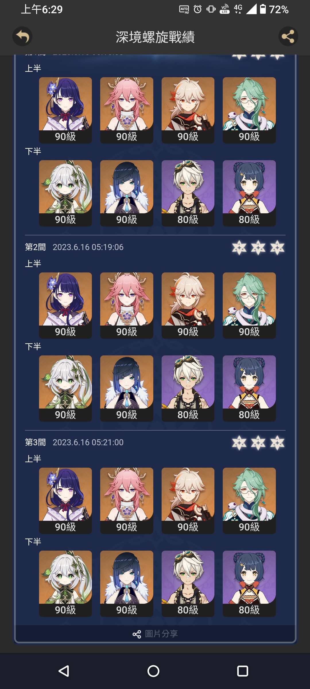The width and height of the screenshot is (310, 689).
Task: Tap the chamber 2 three-star rating
Action: click(258, 247)
